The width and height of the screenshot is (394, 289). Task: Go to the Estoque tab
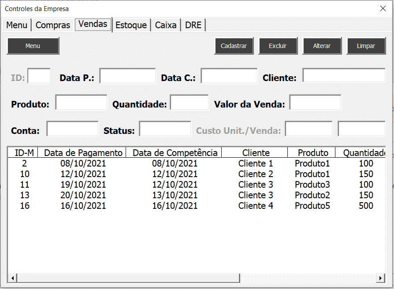point(131,25)
